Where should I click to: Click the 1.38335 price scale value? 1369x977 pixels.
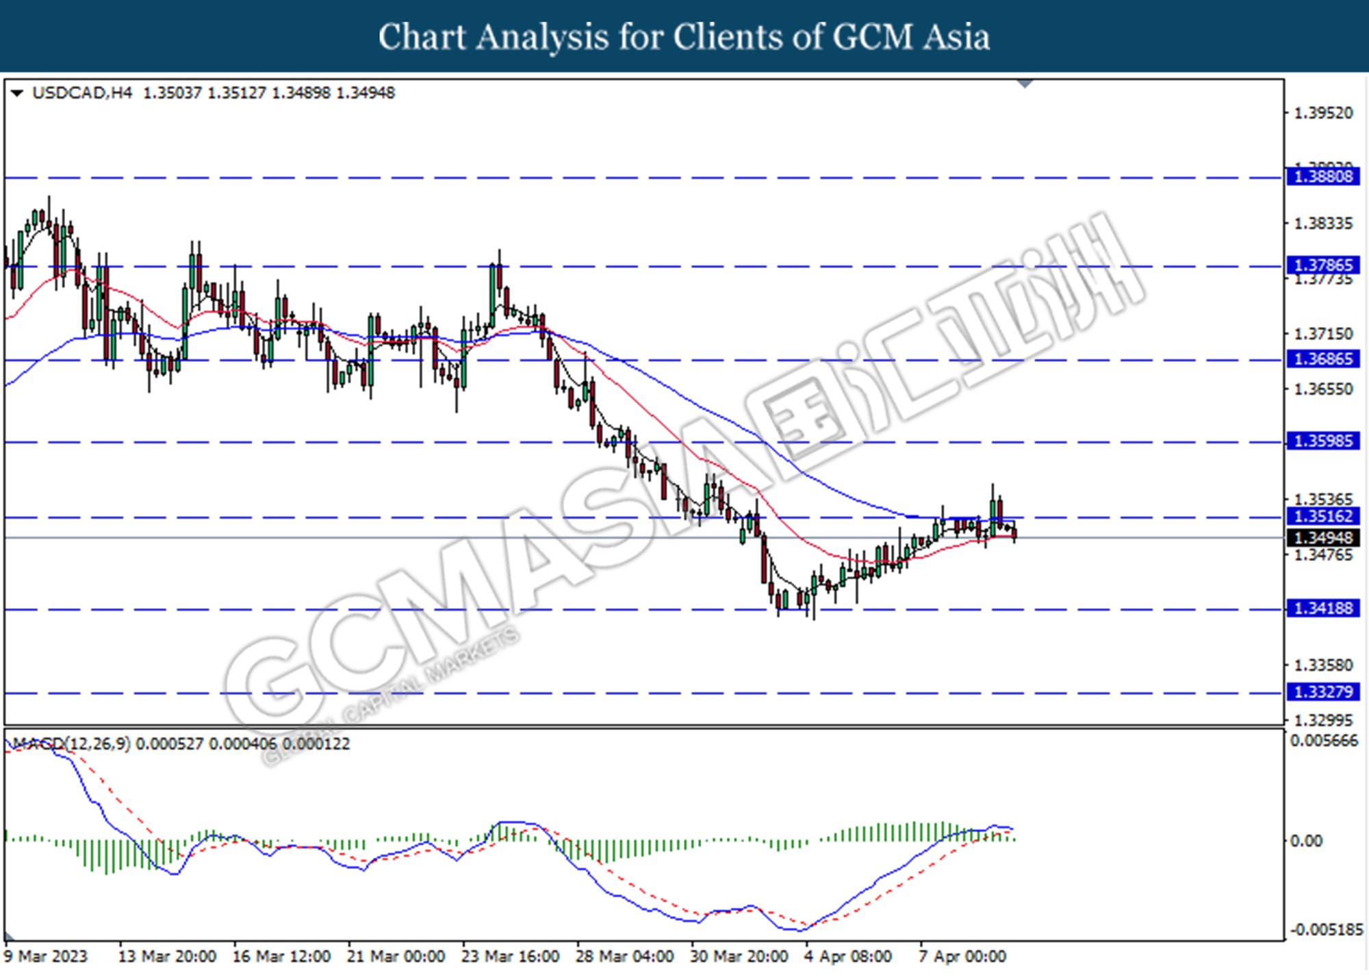coord(1323,224)
